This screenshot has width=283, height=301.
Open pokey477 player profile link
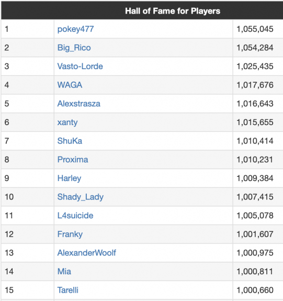[76, 29]
